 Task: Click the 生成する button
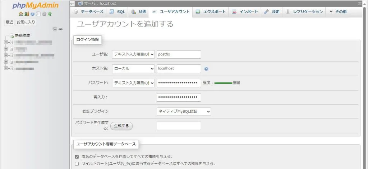121,126
